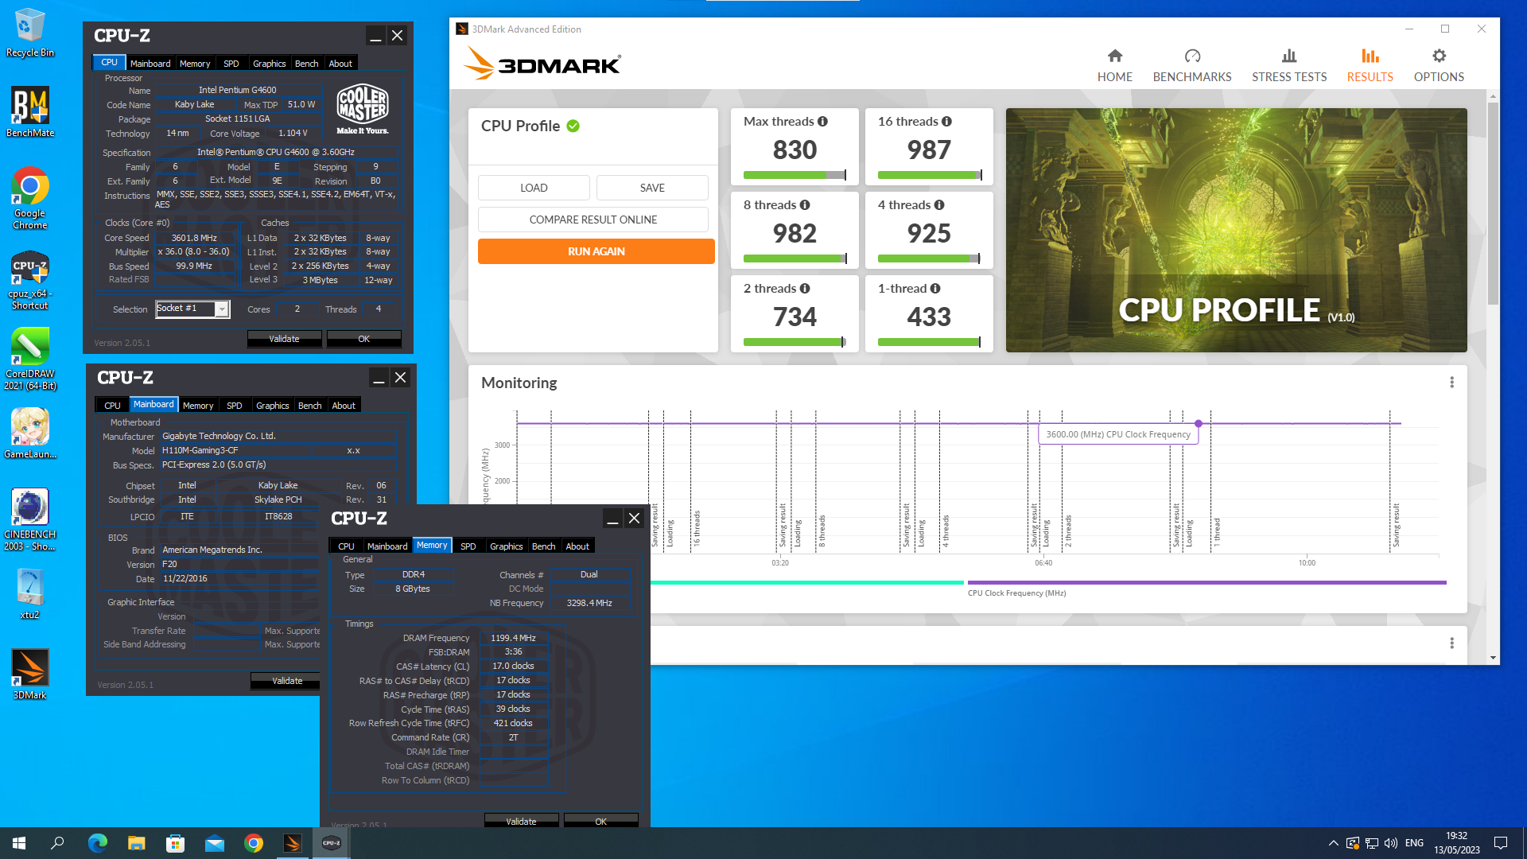Open taskbar Search

(57, 843)
